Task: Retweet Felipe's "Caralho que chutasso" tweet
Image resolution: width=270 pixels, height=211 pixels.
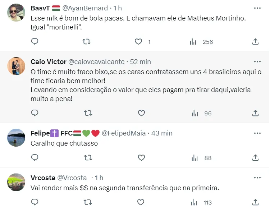Action: pyautogui.click(x=87, y=157)
